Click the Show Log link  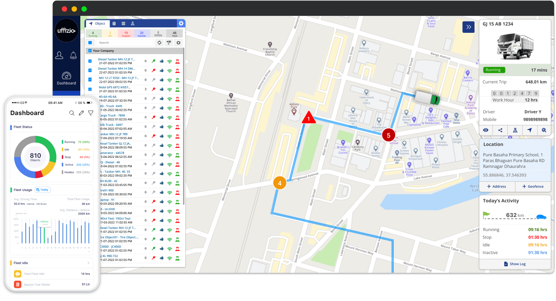coord(515,264)
